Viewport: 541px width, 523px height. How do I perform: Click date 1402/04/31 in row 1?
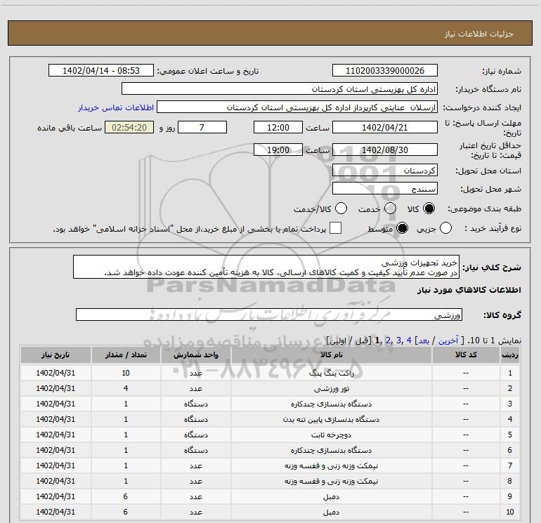(x=56, y=373)
